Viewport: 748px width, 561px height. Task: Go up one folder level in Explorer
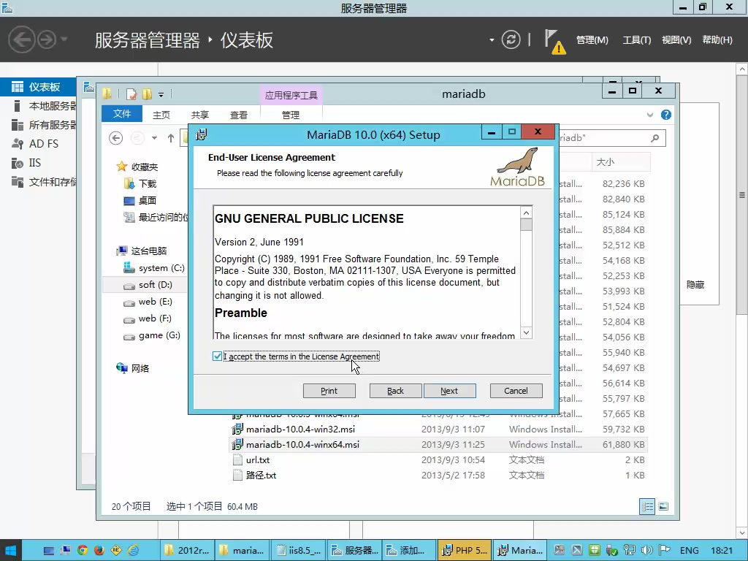pos(171,138)
